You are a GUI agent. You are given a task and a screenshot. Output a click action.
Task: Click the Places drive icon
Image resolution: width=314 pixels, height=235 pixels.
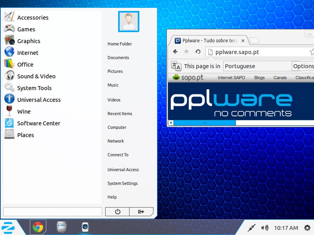[x=9, y=134]
